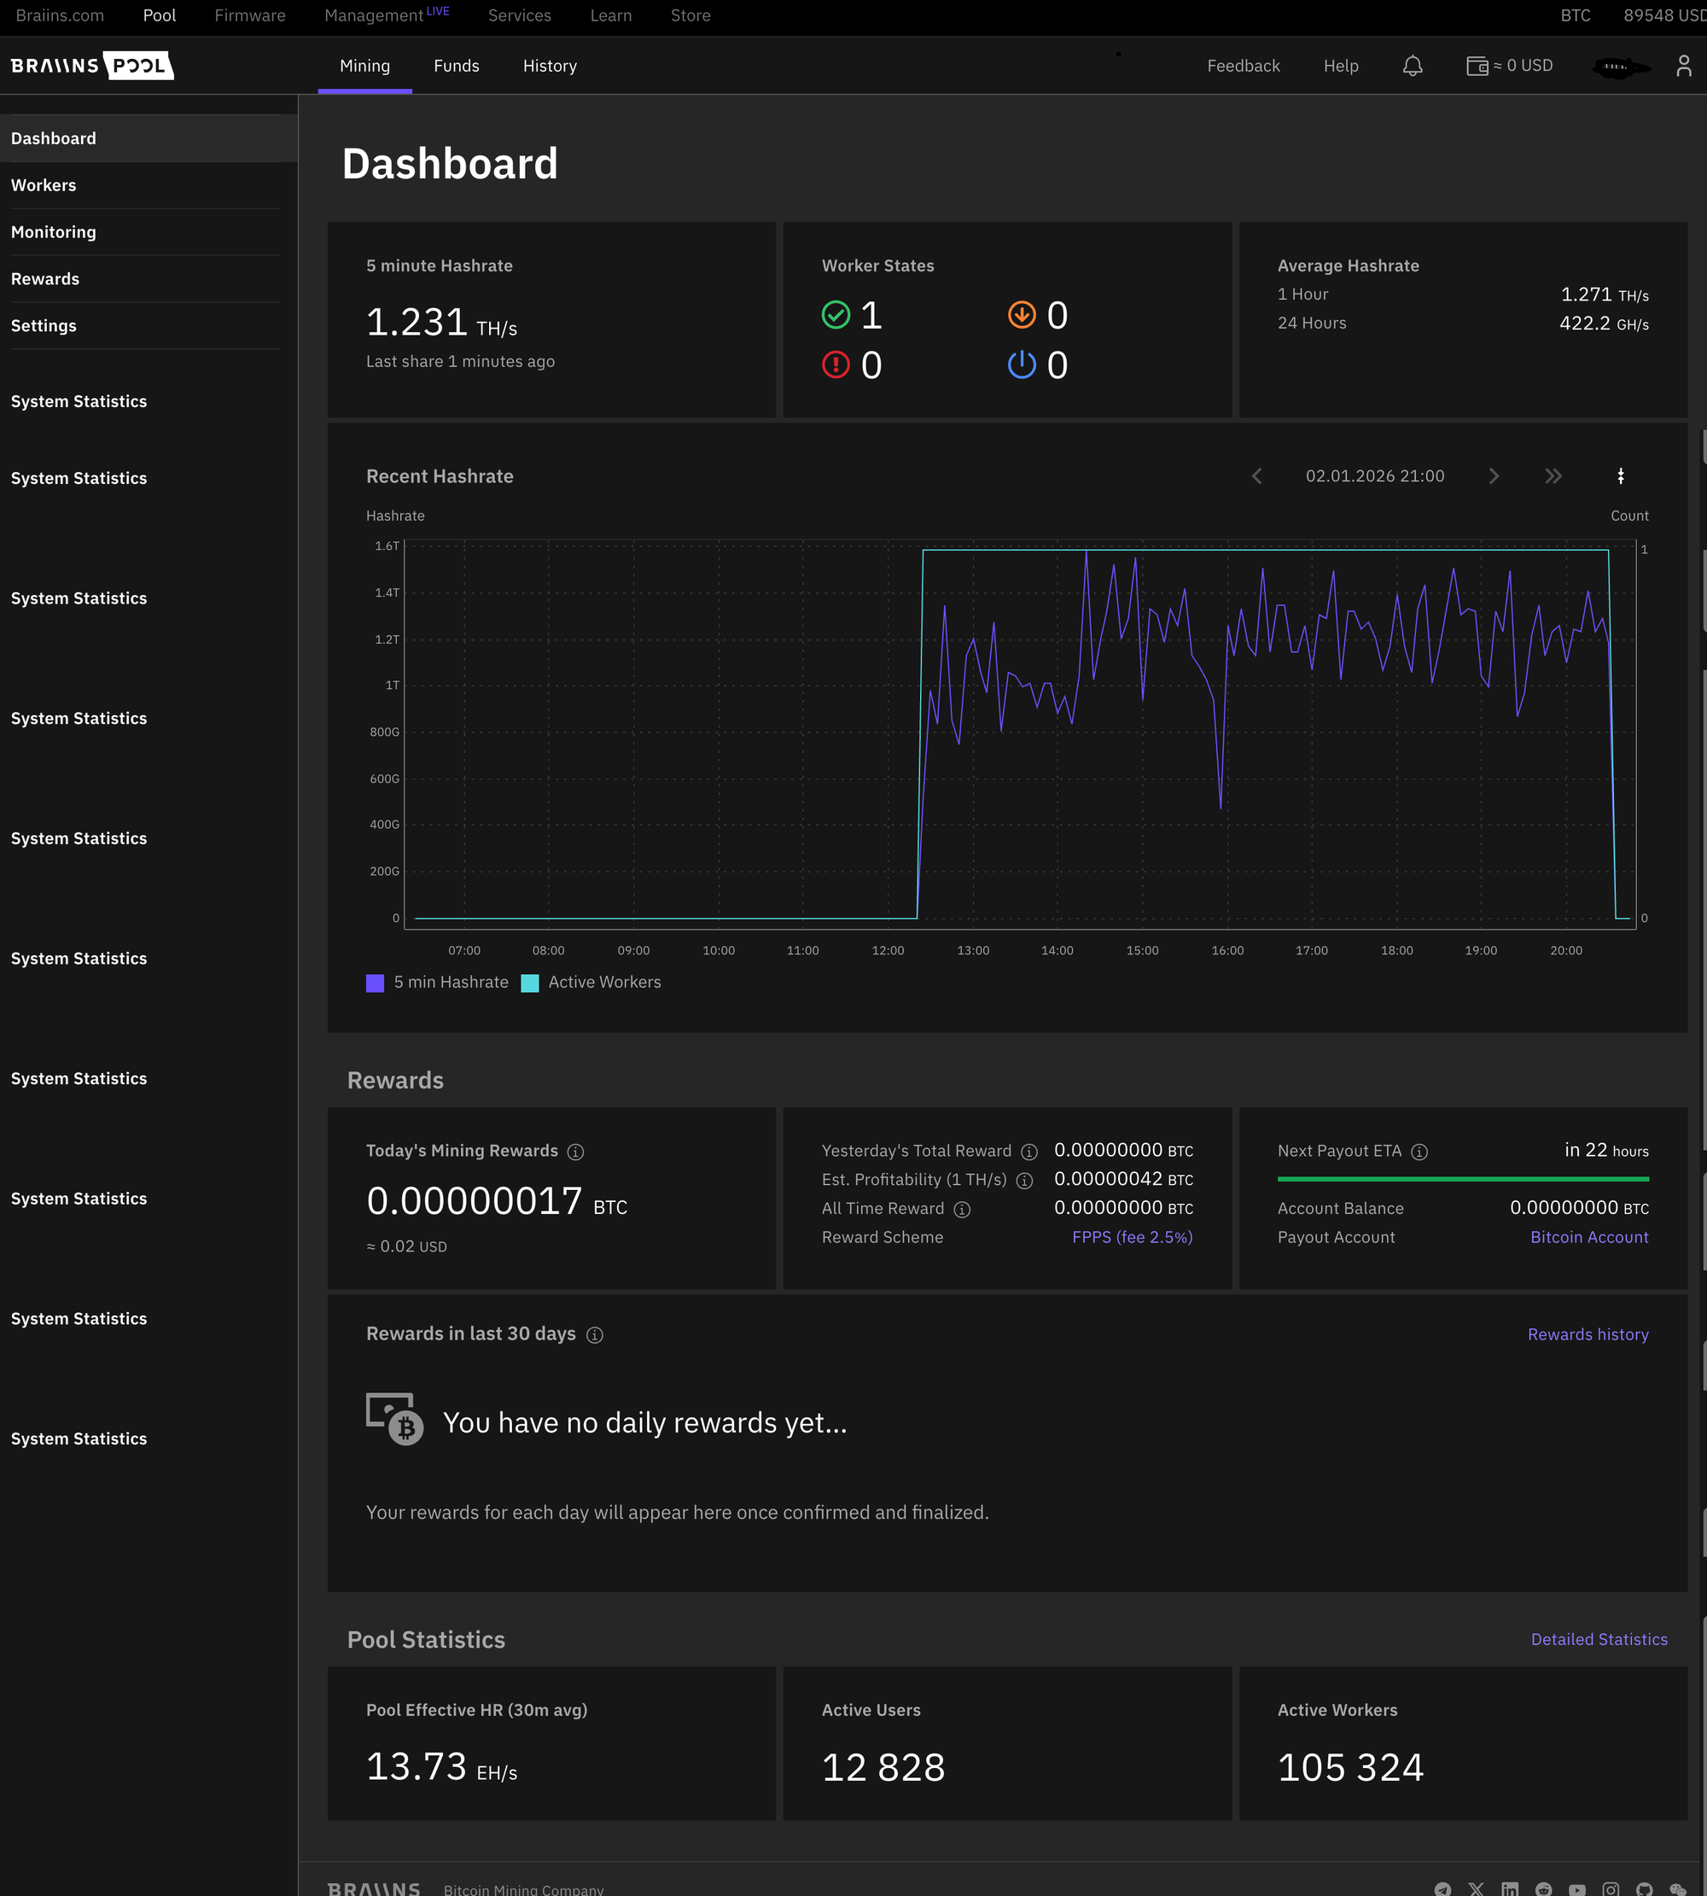Open Workers in the sidebar
The height and width of the screenshot is (1896, 1707).
(x=44, y=186)
